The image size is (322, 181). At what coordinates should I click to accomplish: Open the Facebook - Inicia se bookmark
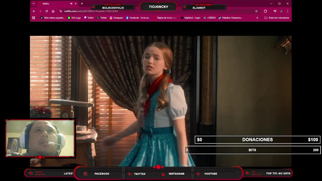pos(138,18)
